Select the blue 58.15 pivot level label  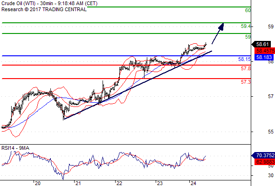[x=245, y=59]
